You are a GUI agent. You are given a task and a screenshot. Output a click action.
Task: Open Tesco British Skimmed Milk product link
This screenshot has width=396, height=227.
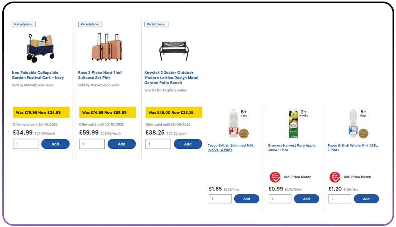230,148
